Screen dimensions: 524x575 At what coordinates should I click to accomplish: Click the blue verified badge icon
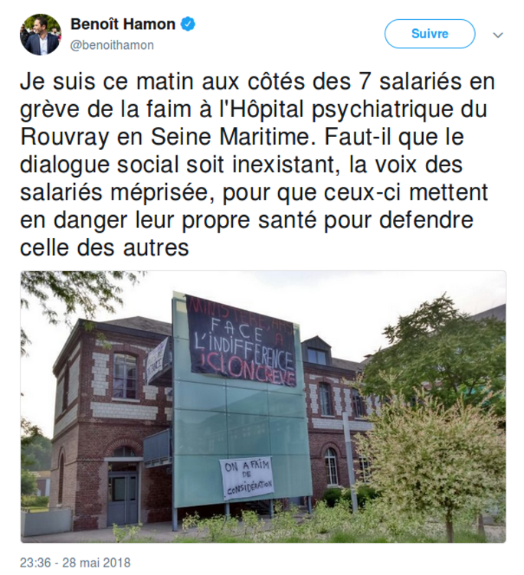(188, 25)
